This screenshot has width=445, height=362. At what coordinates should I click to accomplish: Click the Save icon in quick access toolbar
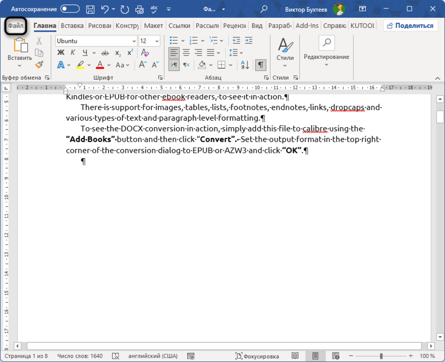[x=90, y=9]
